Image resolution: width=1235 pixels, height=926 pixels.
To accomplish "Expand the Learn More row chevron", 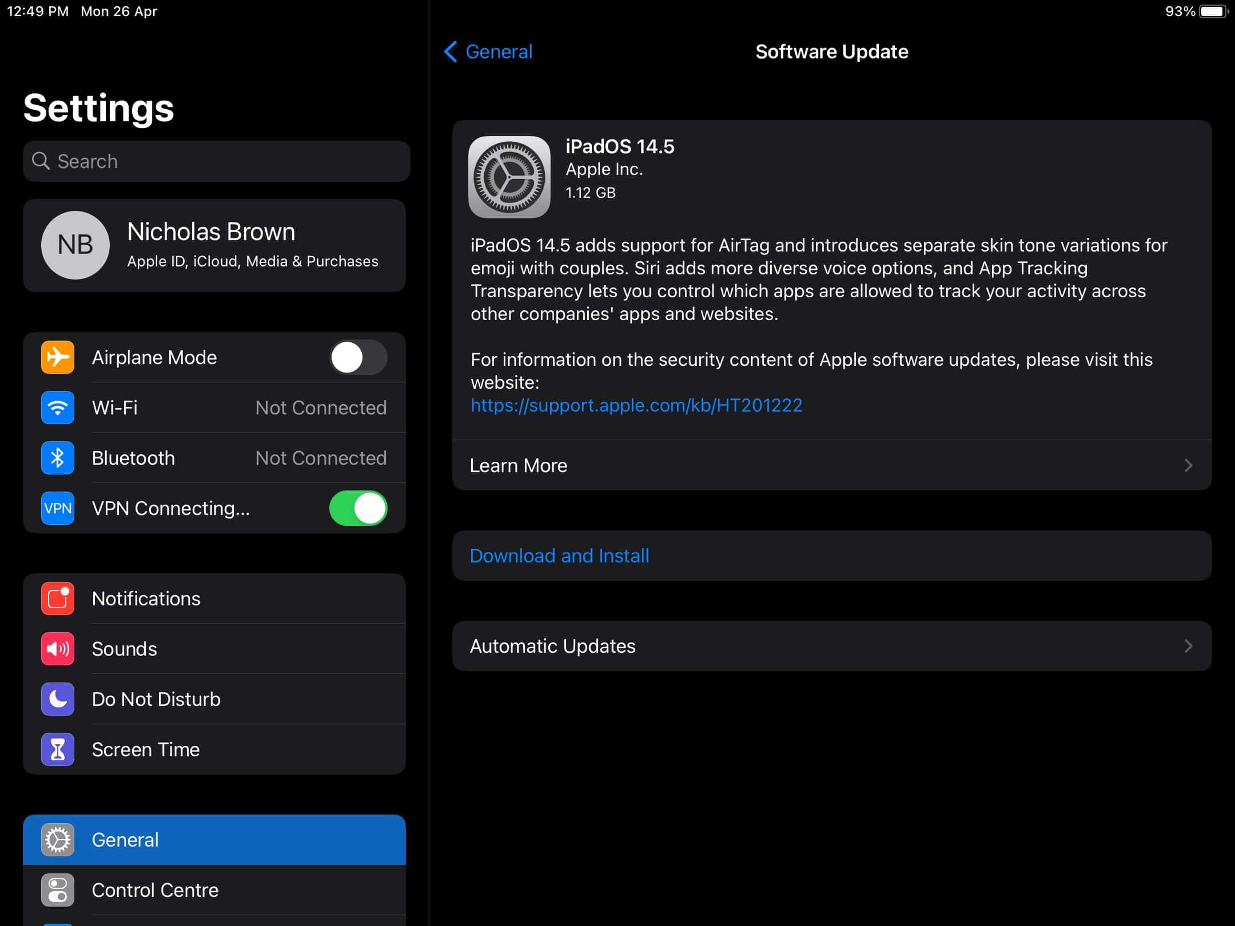I will [x=1188, y=465].
